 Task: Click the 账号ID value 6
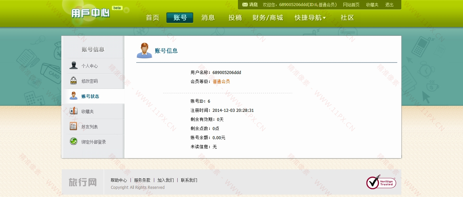(209, 101)
